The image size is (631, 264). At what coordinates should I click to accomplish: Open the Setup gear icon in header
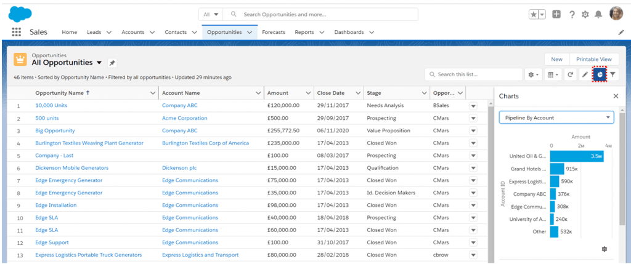(585, 15)
